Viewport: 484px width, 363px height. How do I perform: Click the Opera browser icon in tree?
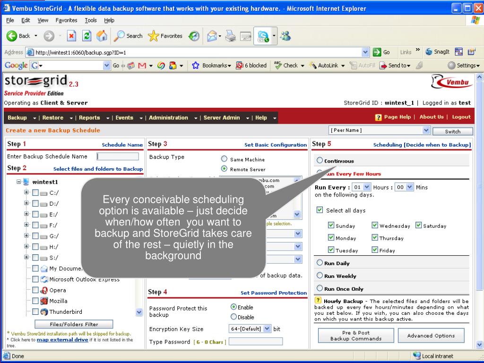tap(44, 290)
